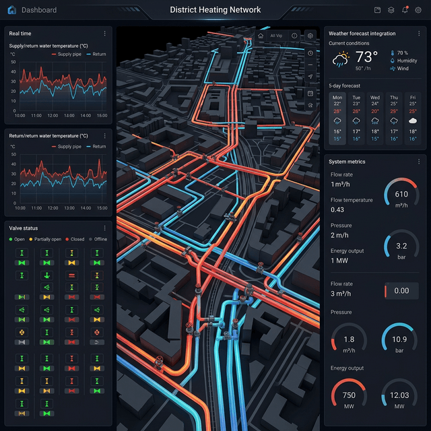The width and height of the screenshot is (431, 431).
Task: Click the Dashboard label in header
Action: point(39,10)
